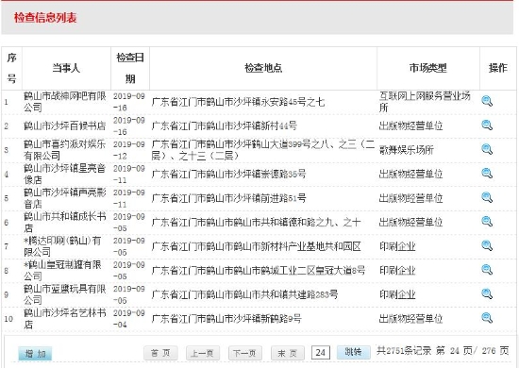Focus the page number field showing 24
519x368 pixels.
click(321, 353)
